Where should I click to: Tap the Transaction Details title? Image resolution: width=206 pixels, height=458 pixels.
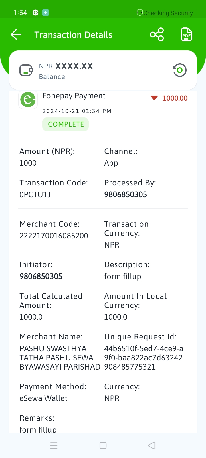click(73, 35)
